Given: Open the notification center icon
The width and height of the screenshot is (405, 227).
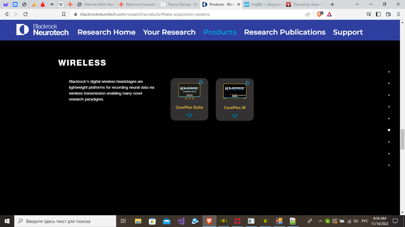Looking at the screenshot, I should [395, 221].
